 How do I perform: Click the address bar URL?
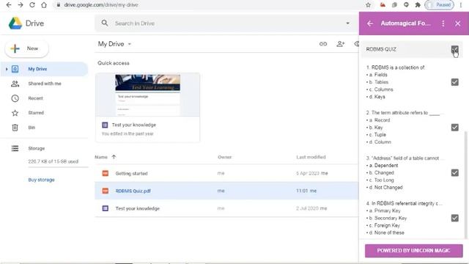pyautogui.click(x=101, y=5)
